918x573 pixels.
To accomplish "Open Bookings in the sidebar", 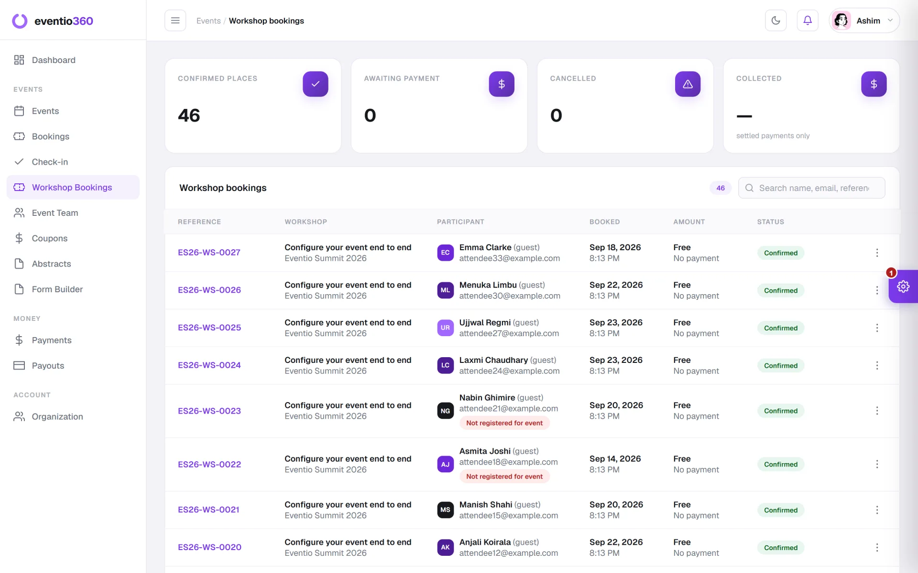I will point(73,137).
